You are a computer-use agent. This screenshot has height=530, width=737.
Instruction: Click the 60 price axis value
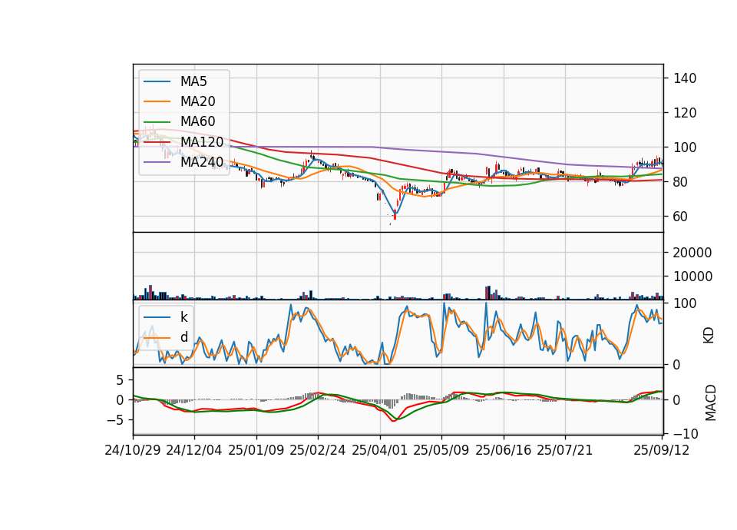coord(681,217)
